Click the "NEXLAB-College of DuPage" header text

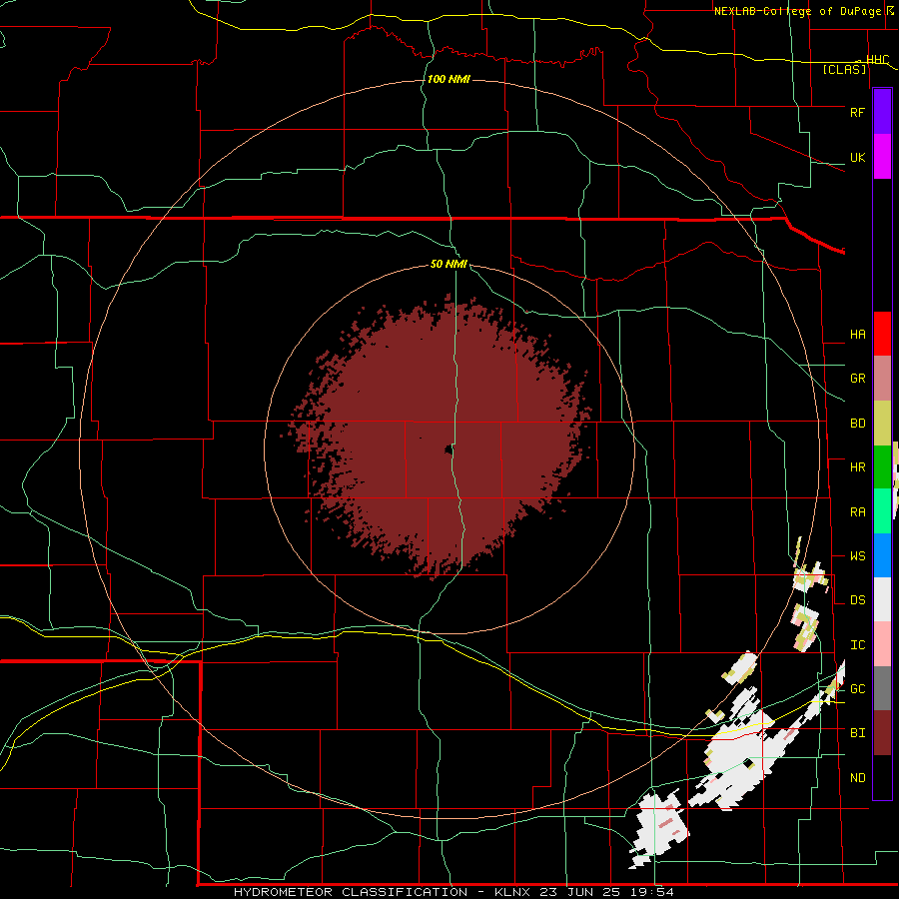[x=797, y=11]
